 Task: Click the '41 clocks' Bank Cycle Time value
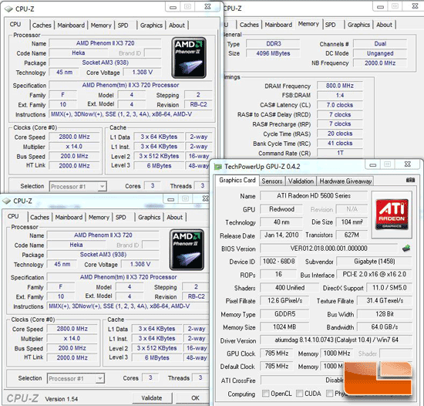[x=340, y=144]
